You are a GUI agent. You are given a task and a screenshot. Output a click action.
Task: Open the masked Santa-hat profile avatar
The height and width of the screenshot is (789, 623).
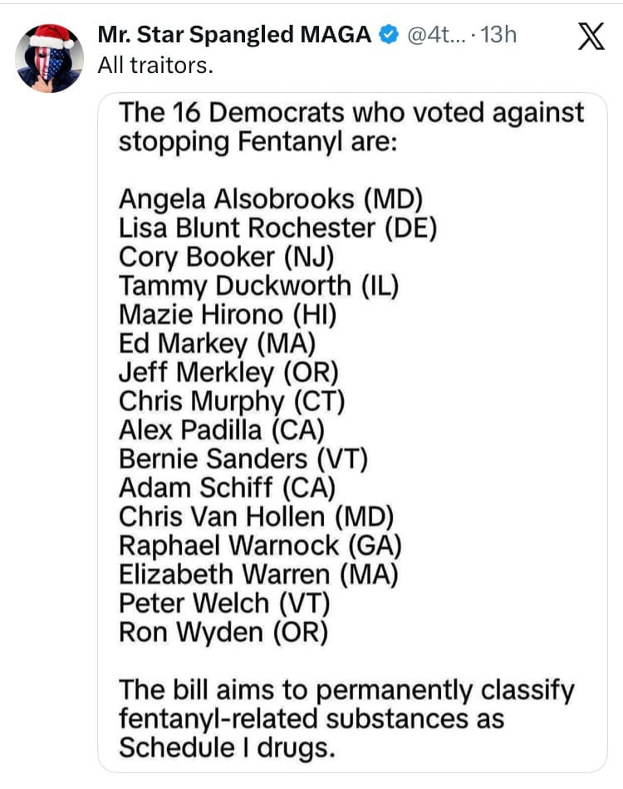(50, 58)
